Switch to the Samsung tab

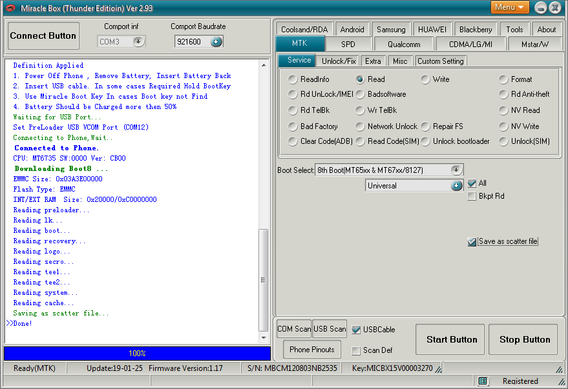(x=391, y=29)
